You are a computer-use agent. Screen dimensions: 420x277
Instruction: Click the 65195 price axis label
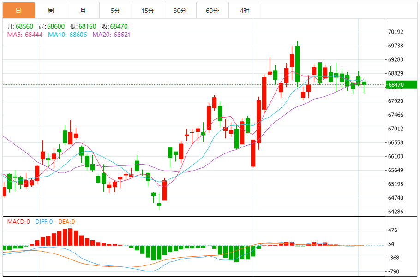(x=396, y=184)
